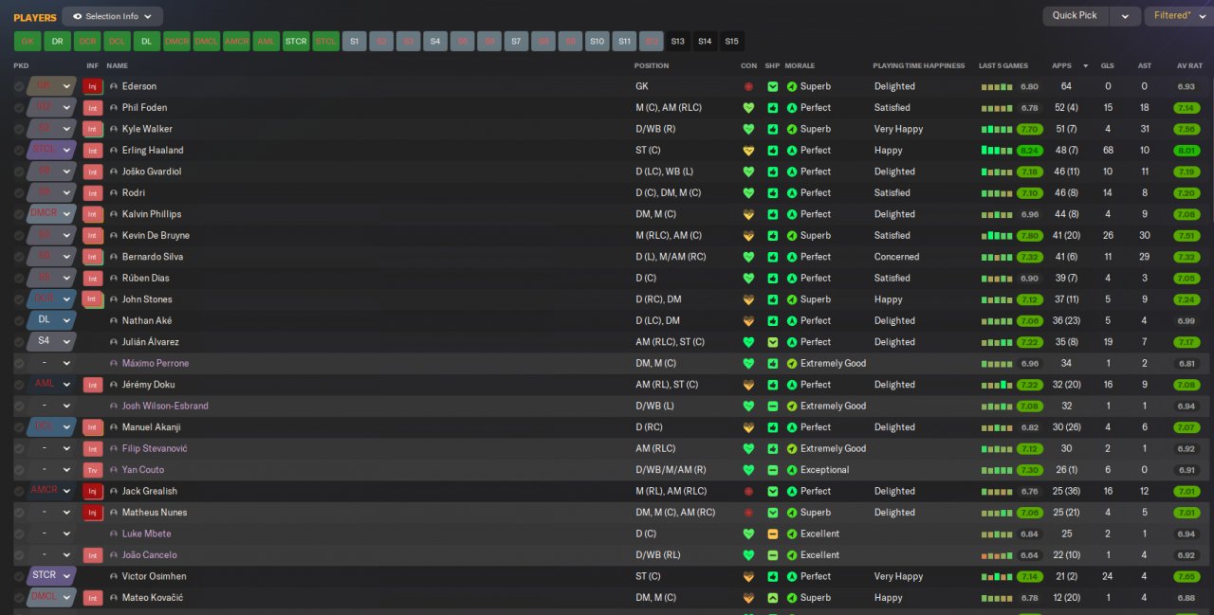
Task: Tick the selection checkbox for Nathan Aké
Action: (19, 321)
